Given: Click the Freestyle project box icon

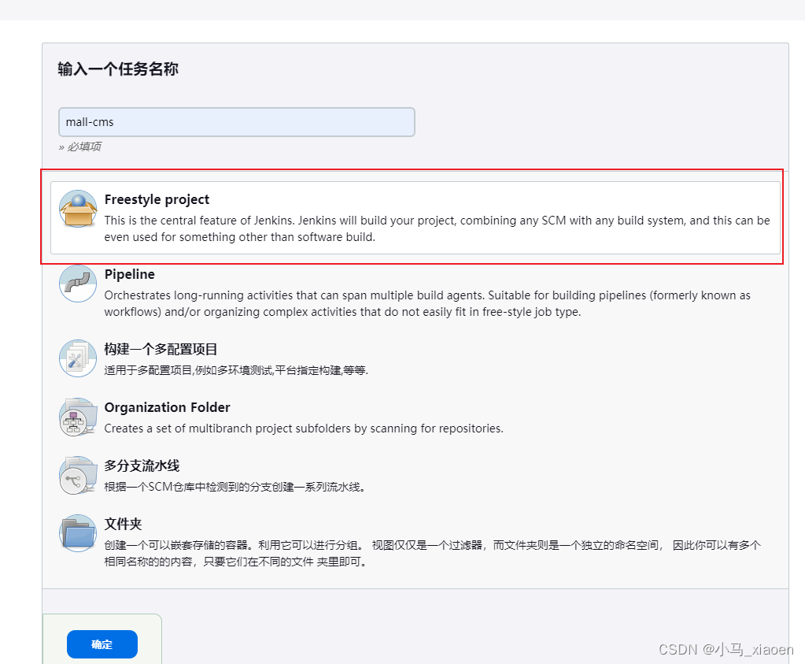Looking at the screenshot, I should (78, 209).
